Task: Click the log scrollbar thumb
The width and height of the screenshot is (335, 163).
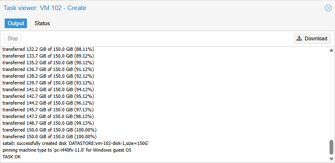Action: click(x=331, y=147)
